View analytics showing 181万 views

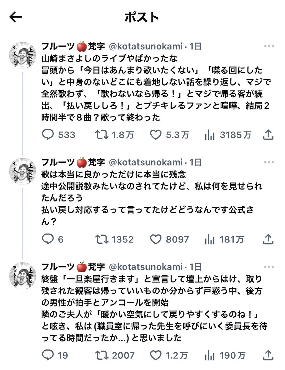coord(210,239)
